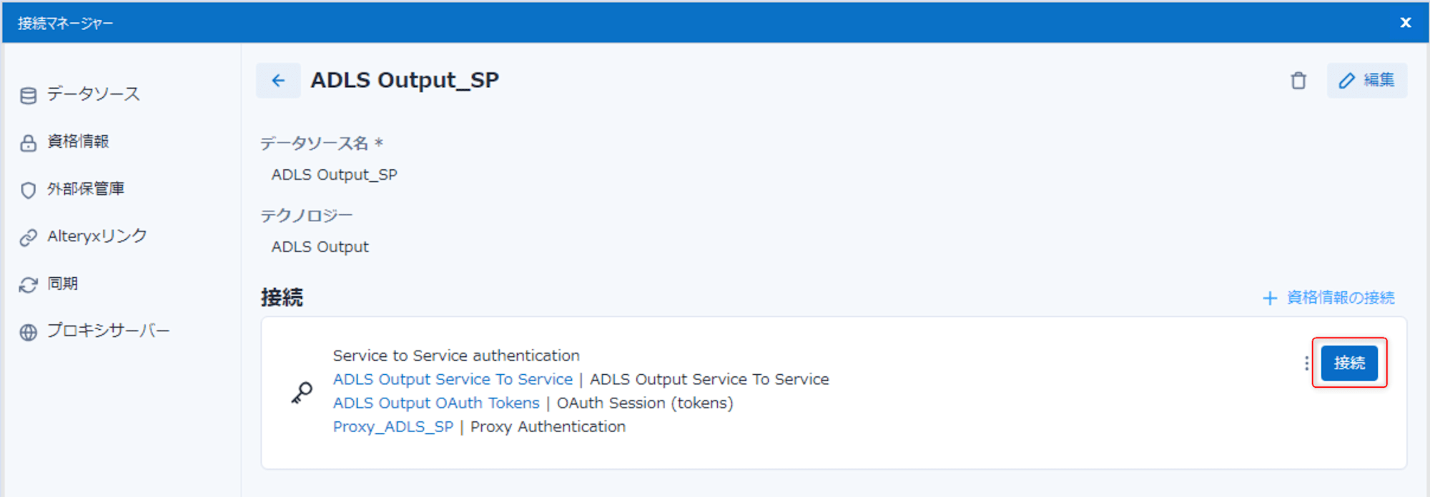Click the データソース名 field showing ADLS Output_SP

coord(335,174)
